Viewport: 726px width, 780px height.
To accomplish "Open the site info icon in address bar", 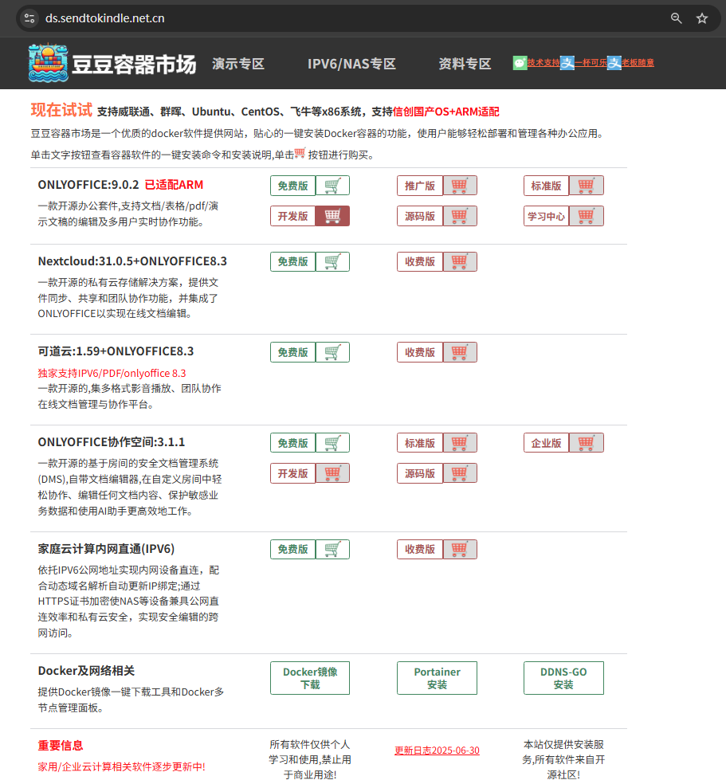I will [x=29, y=18].
